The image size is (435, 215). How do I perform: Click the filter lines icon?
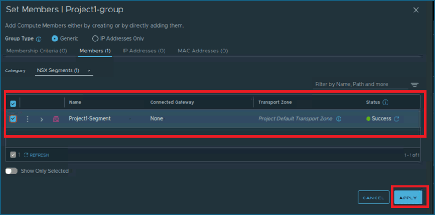coord(415,85)
